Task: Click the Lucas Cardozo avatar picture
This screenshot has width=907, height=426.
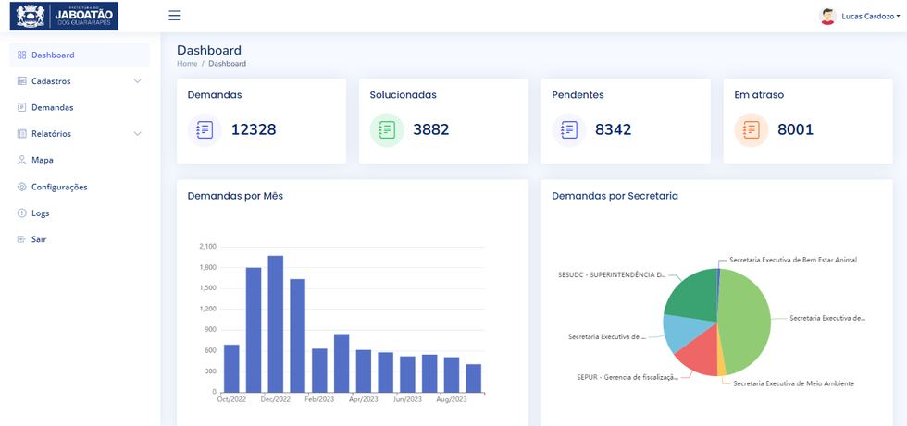Action: pos(827,16)
